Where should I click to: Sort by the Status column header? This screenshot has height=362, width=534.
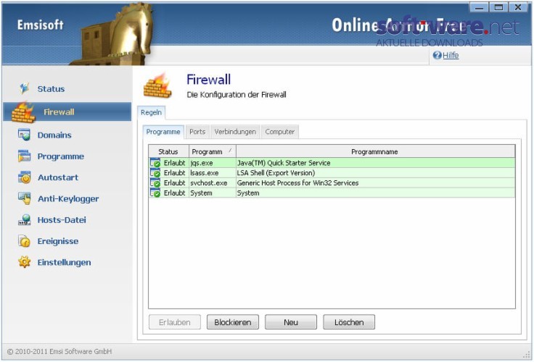pyautogui.click(x=168, y=151)
